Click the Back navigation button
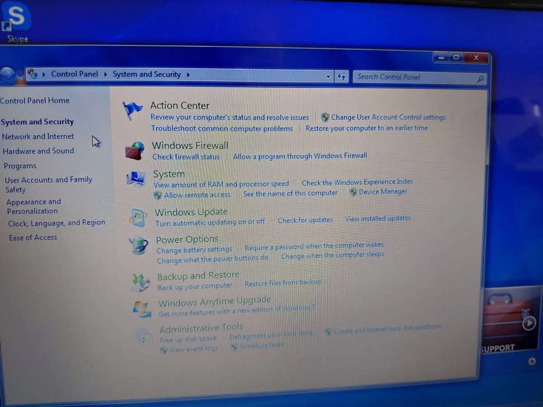 pyautogui.click(x=7, y=75)
